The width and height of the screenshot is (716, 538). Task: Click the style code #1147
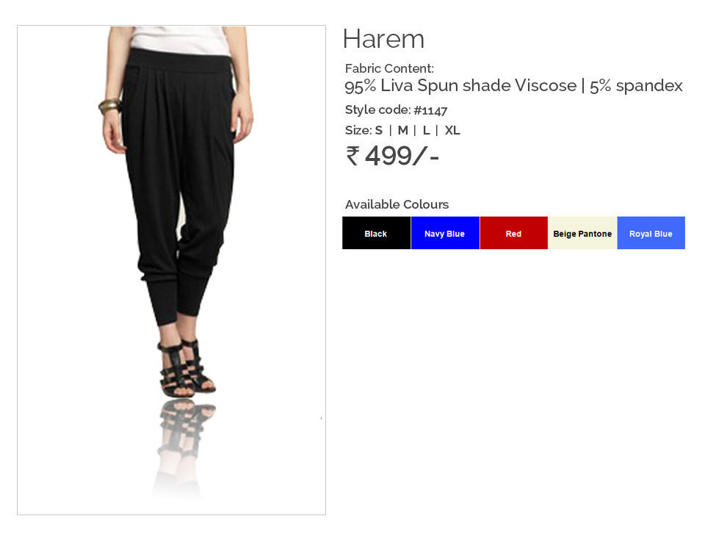click(x=430, y=110)
